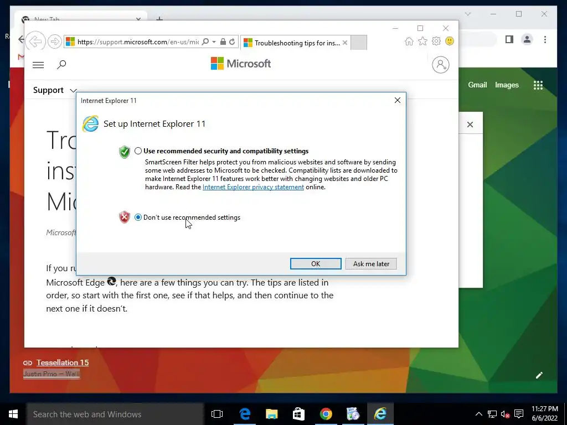
Task: Click the address bar search magnifier icon
Action: pyautogui.click(x=205, y=42)
